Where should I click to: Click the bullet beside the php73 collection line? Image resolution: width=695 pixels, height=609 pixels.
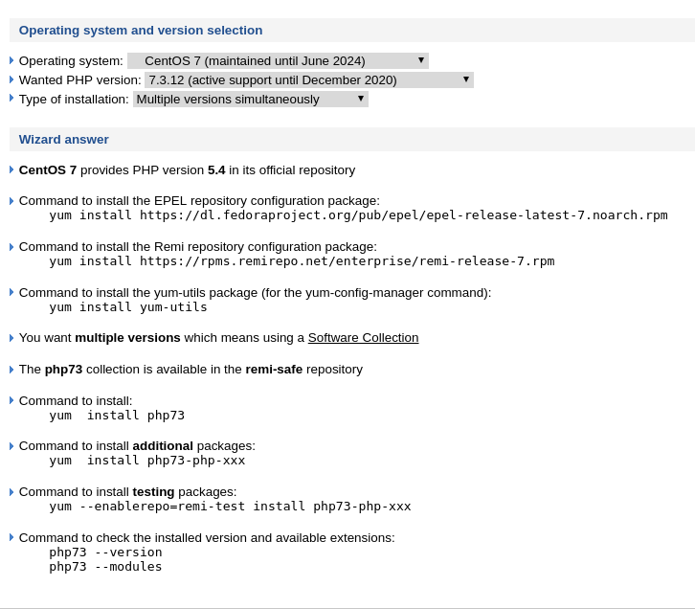click(11, 370)
